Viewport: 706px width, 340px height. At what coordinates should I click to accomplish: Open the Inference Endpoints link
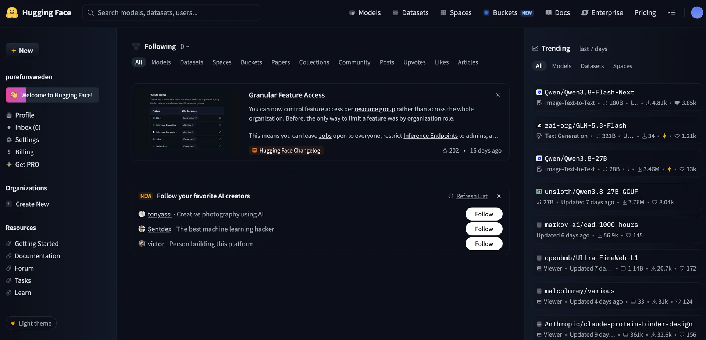coord(431,136)
